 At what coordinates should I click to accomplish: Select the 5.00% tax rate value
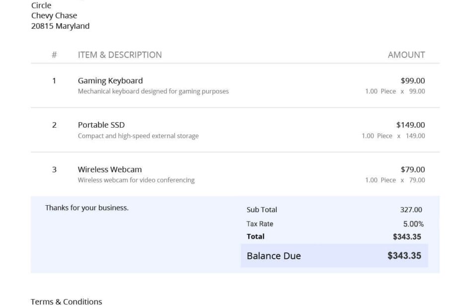[413, 224]
